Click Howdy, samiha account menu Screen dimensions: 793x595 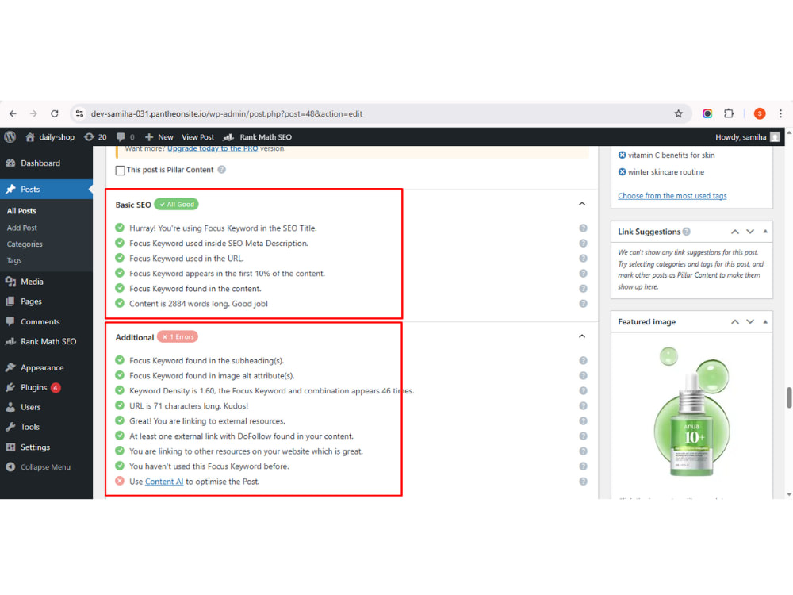point(748,137)
